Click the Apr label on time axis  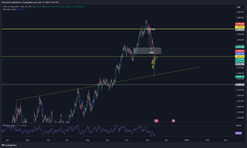tap(8, 140)
